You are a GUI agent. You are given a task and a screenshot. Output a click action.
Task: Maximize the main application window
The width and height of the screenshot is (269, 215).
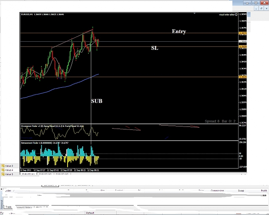(x=256, y=3)
